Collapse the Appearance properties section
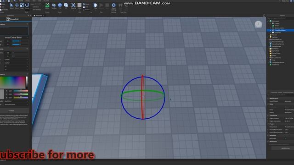Viewport: 294px width, 165px height. (x=268, y=98)
